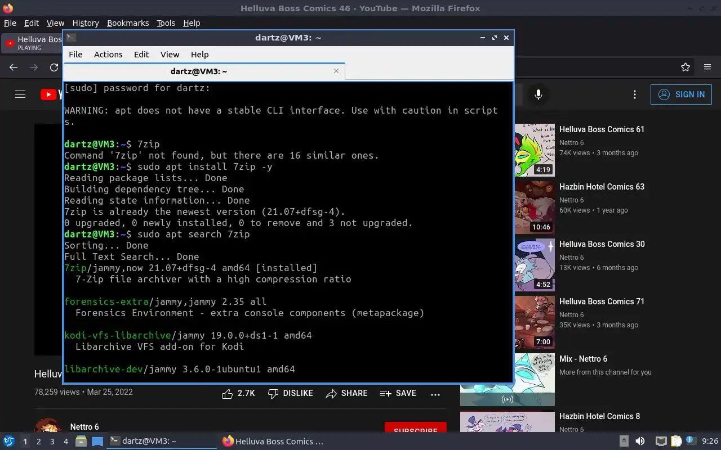Open Firefox Bookmarks menu
This screenshot has width=721, height=450.
click(128, 23)
